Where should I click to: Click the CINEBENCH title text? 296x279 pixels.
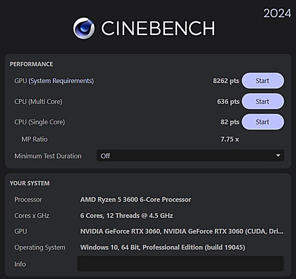(x=158, y=28)
